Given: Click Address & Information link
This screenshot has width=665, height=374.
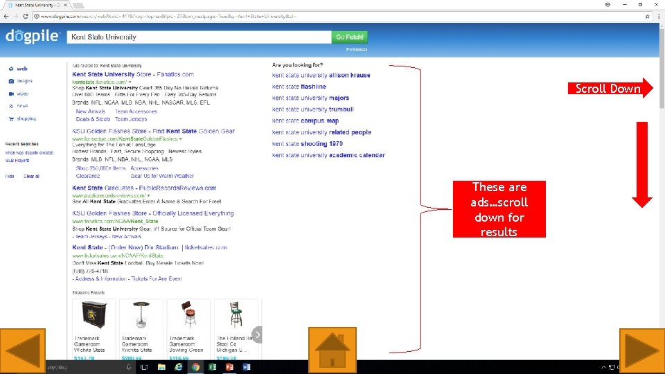Looking at the screenshot, I should 100,278.
